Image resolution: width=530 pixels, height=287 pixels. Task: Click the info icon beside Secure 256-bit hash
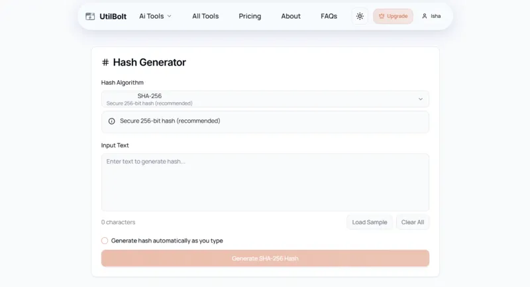point(111,121)
